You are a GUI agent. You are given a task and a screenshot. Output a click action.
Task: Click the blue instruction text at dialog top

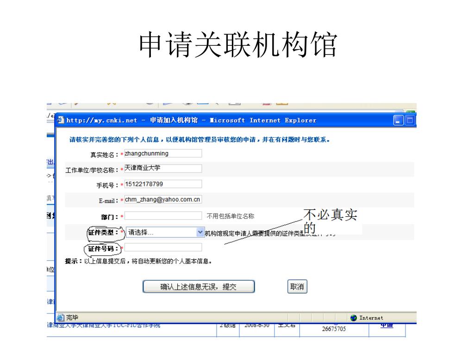[199, 140]
